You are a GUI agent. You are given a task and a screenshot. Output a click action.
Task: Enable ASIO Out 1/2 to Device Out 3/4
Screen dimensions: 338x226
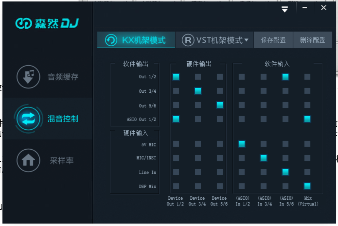click(198, 119)
